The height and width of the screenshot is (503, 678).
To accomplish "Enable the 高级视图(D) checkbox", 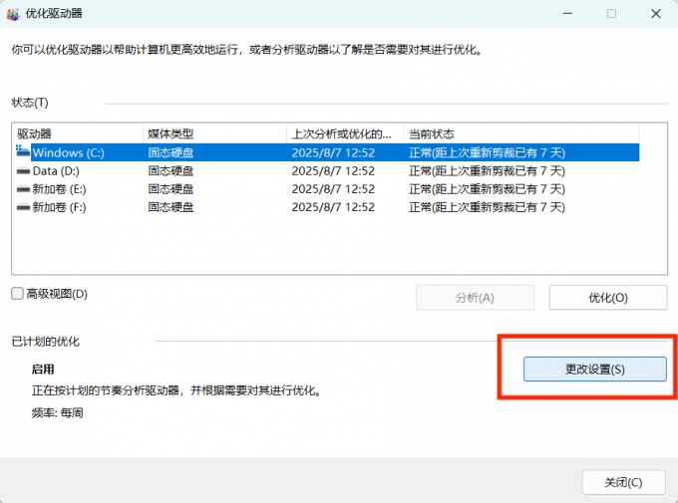I will [17, 294].
